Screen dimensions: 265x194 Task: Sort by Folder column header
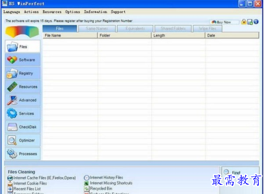(x=125, y=35)
